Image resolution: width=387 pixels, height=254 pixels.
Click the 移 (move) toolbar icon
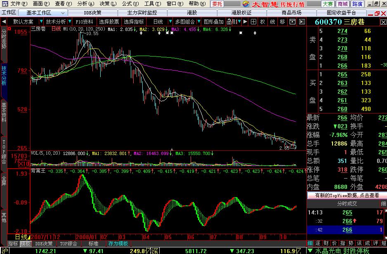(282, 22)
